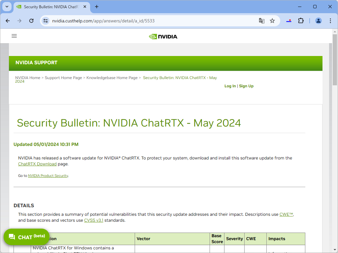
Task: Go back with browser back arrow
Action: [8, 21]
